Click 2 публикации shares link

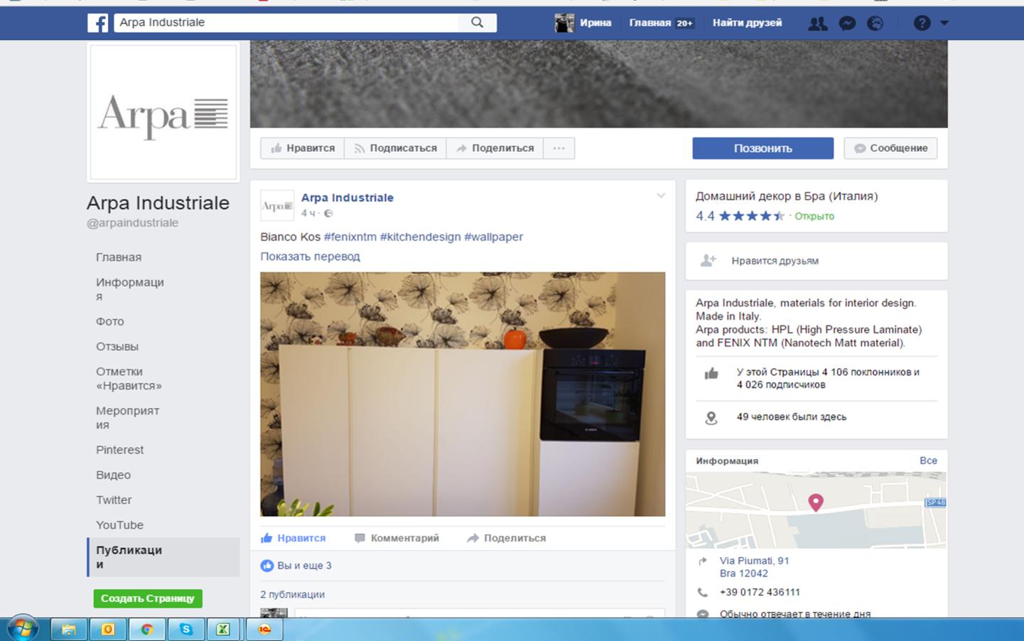tap(292, 595)
